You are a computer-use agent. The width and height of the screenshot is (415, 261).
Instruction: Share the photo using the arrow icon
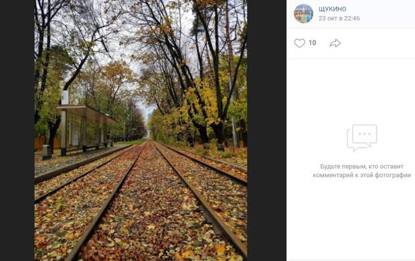(x=335, y=43)
